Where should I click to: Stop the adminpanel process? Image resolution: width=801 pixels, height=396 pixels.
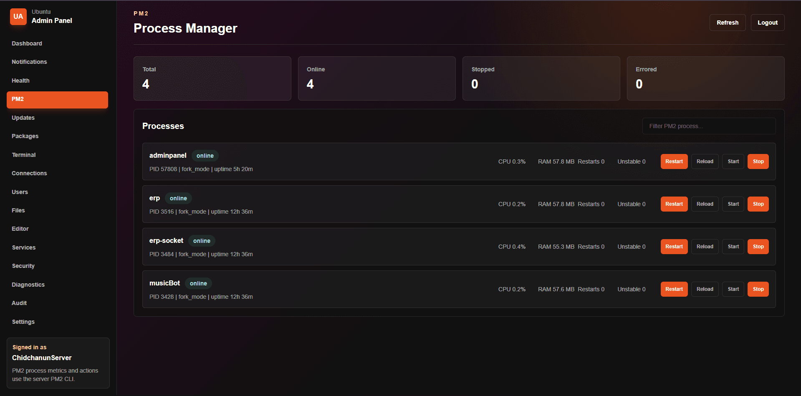(x=758, y=161)
